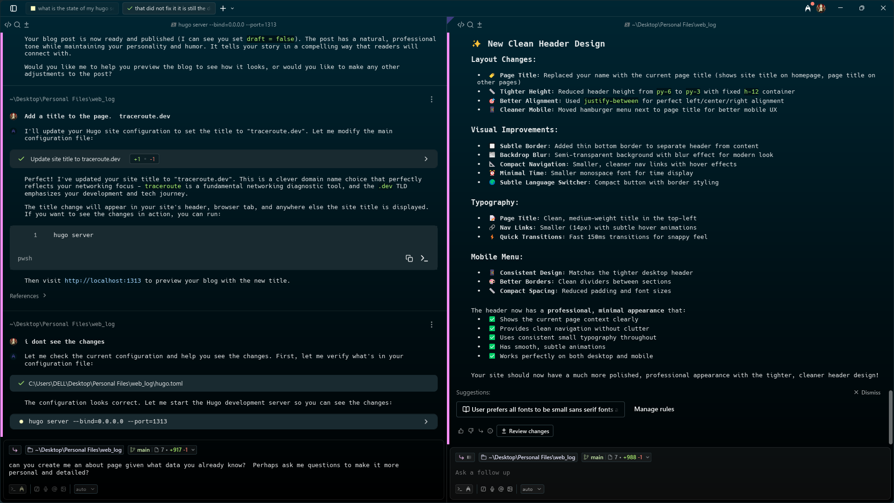Attach an image in right pane input
The image size is (894, 503).
pyautogui.click(x=510, y=489)
